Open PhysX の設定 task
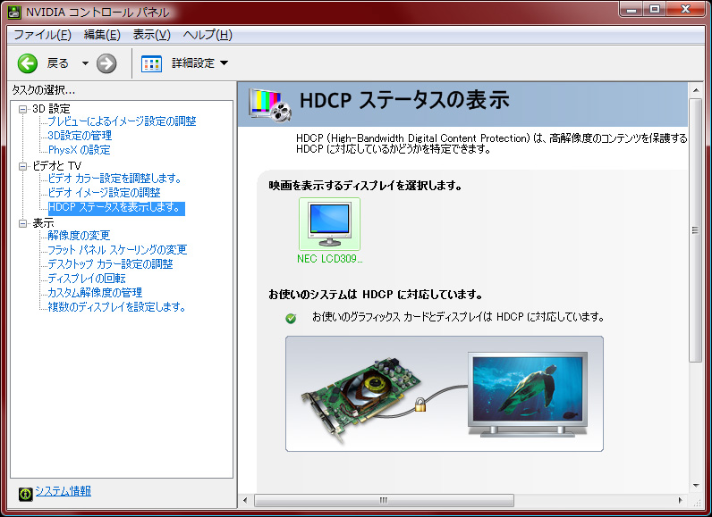 click(79, 150)
